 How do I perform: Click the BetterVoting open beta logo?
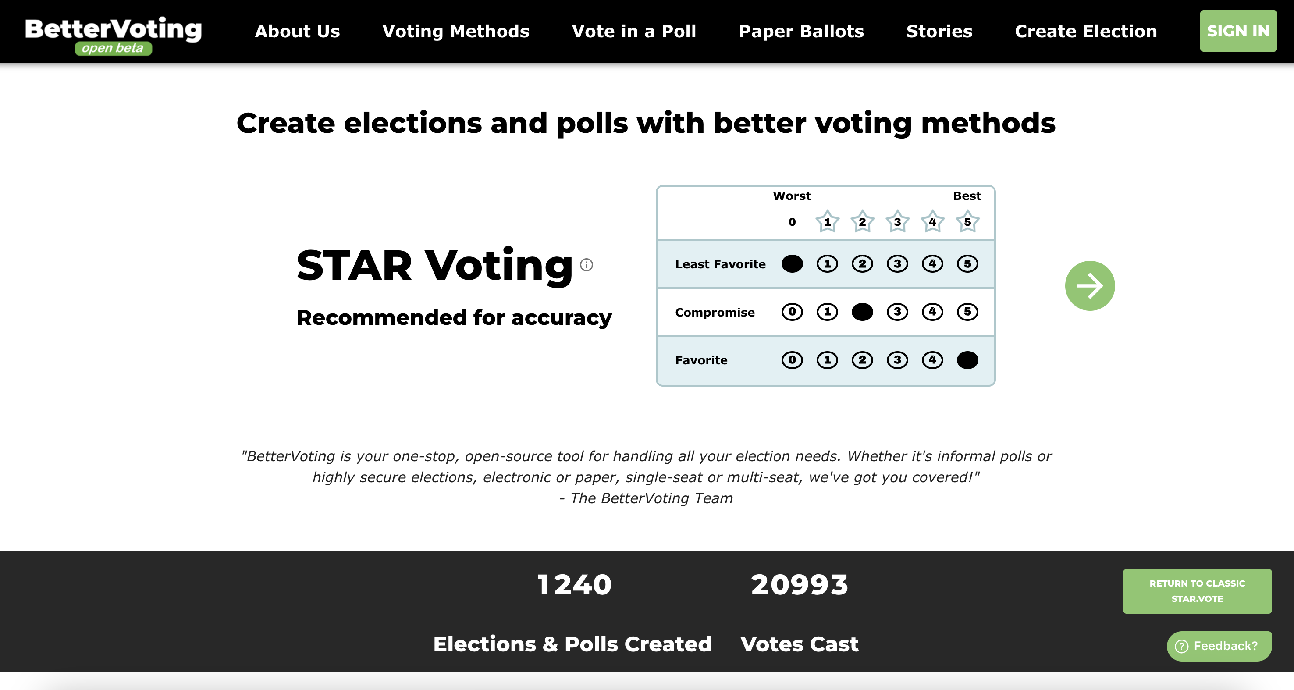(114, 34)
